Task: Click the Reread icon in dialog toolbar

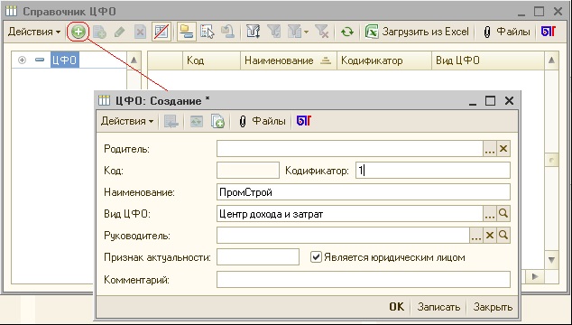Action: (x=197, y=121)
